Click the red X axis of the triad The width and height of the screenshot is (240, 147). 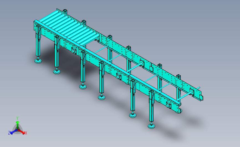[22, 132]
